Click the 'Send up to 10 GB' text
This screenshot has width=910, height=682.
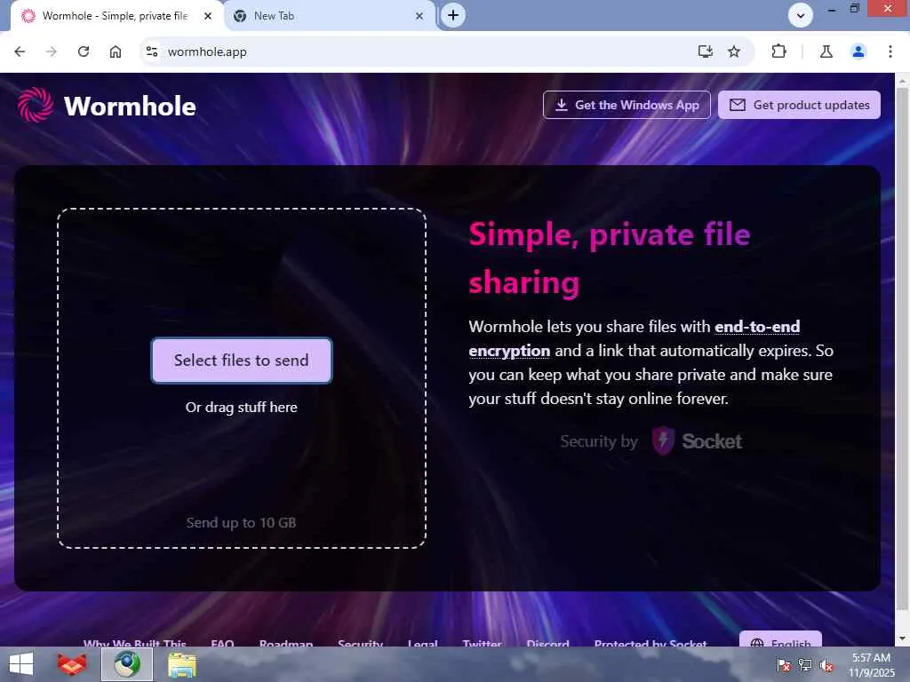(x=242, y=522)
